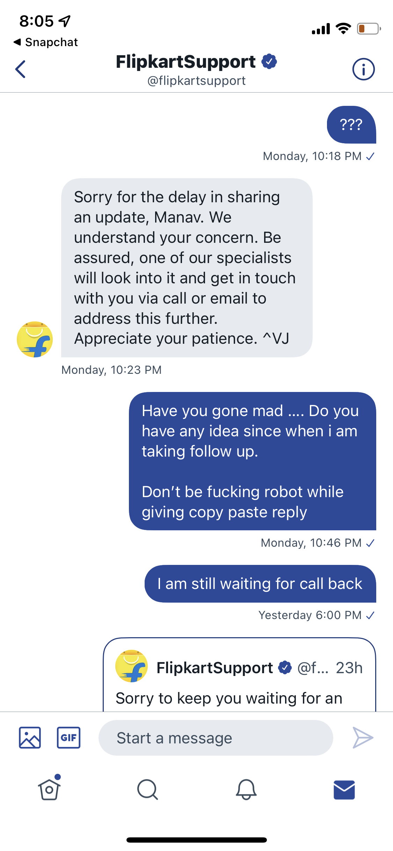Image resolution: width=393 pixels, height=851 pixels.
Task: Tap the send message arrow
Action: tap(363, 737)
